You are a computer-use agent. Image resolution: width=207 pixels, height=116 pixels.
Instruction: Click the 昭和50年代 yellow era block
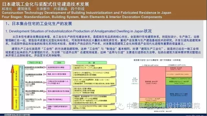point(16,103)
